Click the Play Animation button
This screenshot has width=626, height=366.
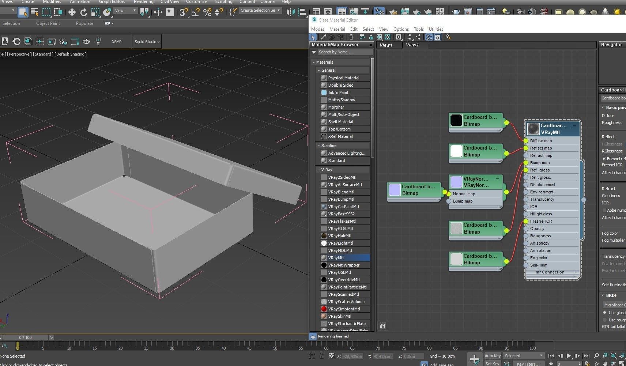click(569, 356)
